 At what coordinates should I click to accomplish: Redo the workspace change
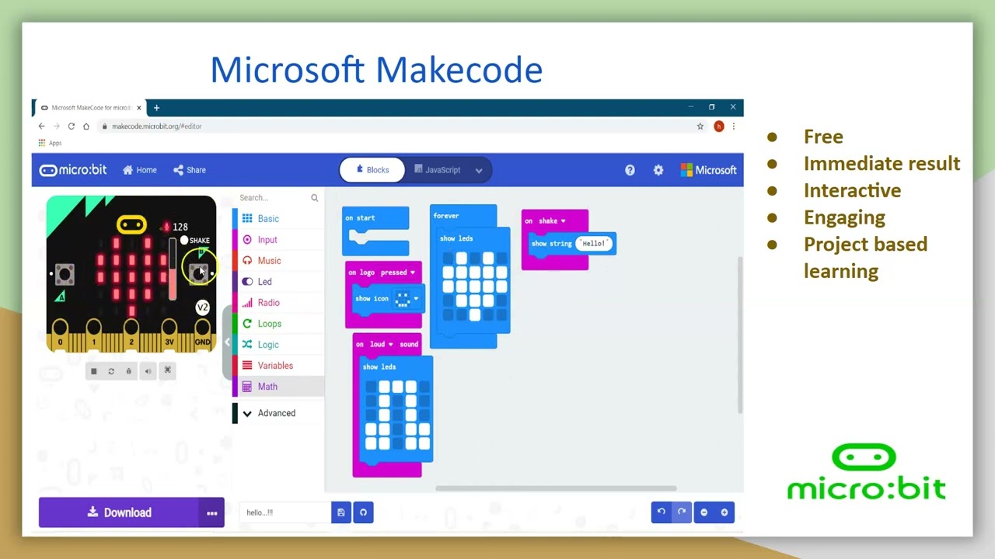tap(682, 512)
